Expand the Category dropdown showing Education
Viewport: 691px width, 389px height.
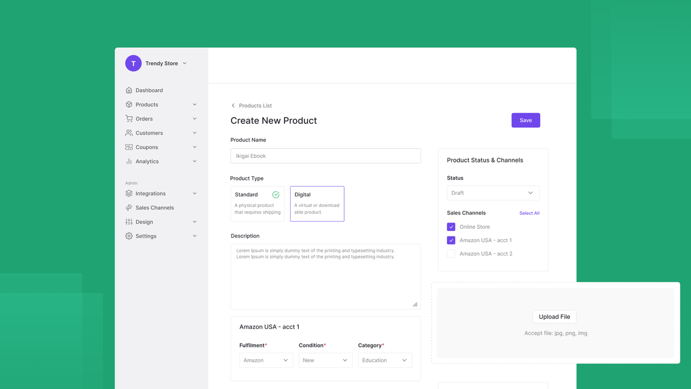pyautogui.click(x=385, y=360)
